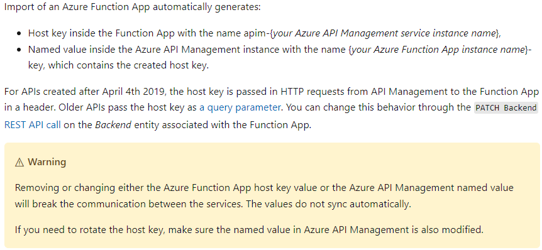This screenshot has height=250, width=542.
Task: Click the warning triangle icon
Action: (x=19, y=162)
